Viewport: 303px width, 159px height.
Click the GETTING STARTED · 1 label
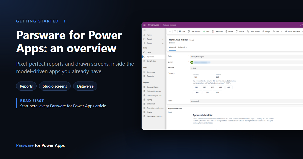pyautogui.click(x=41, y=21)
